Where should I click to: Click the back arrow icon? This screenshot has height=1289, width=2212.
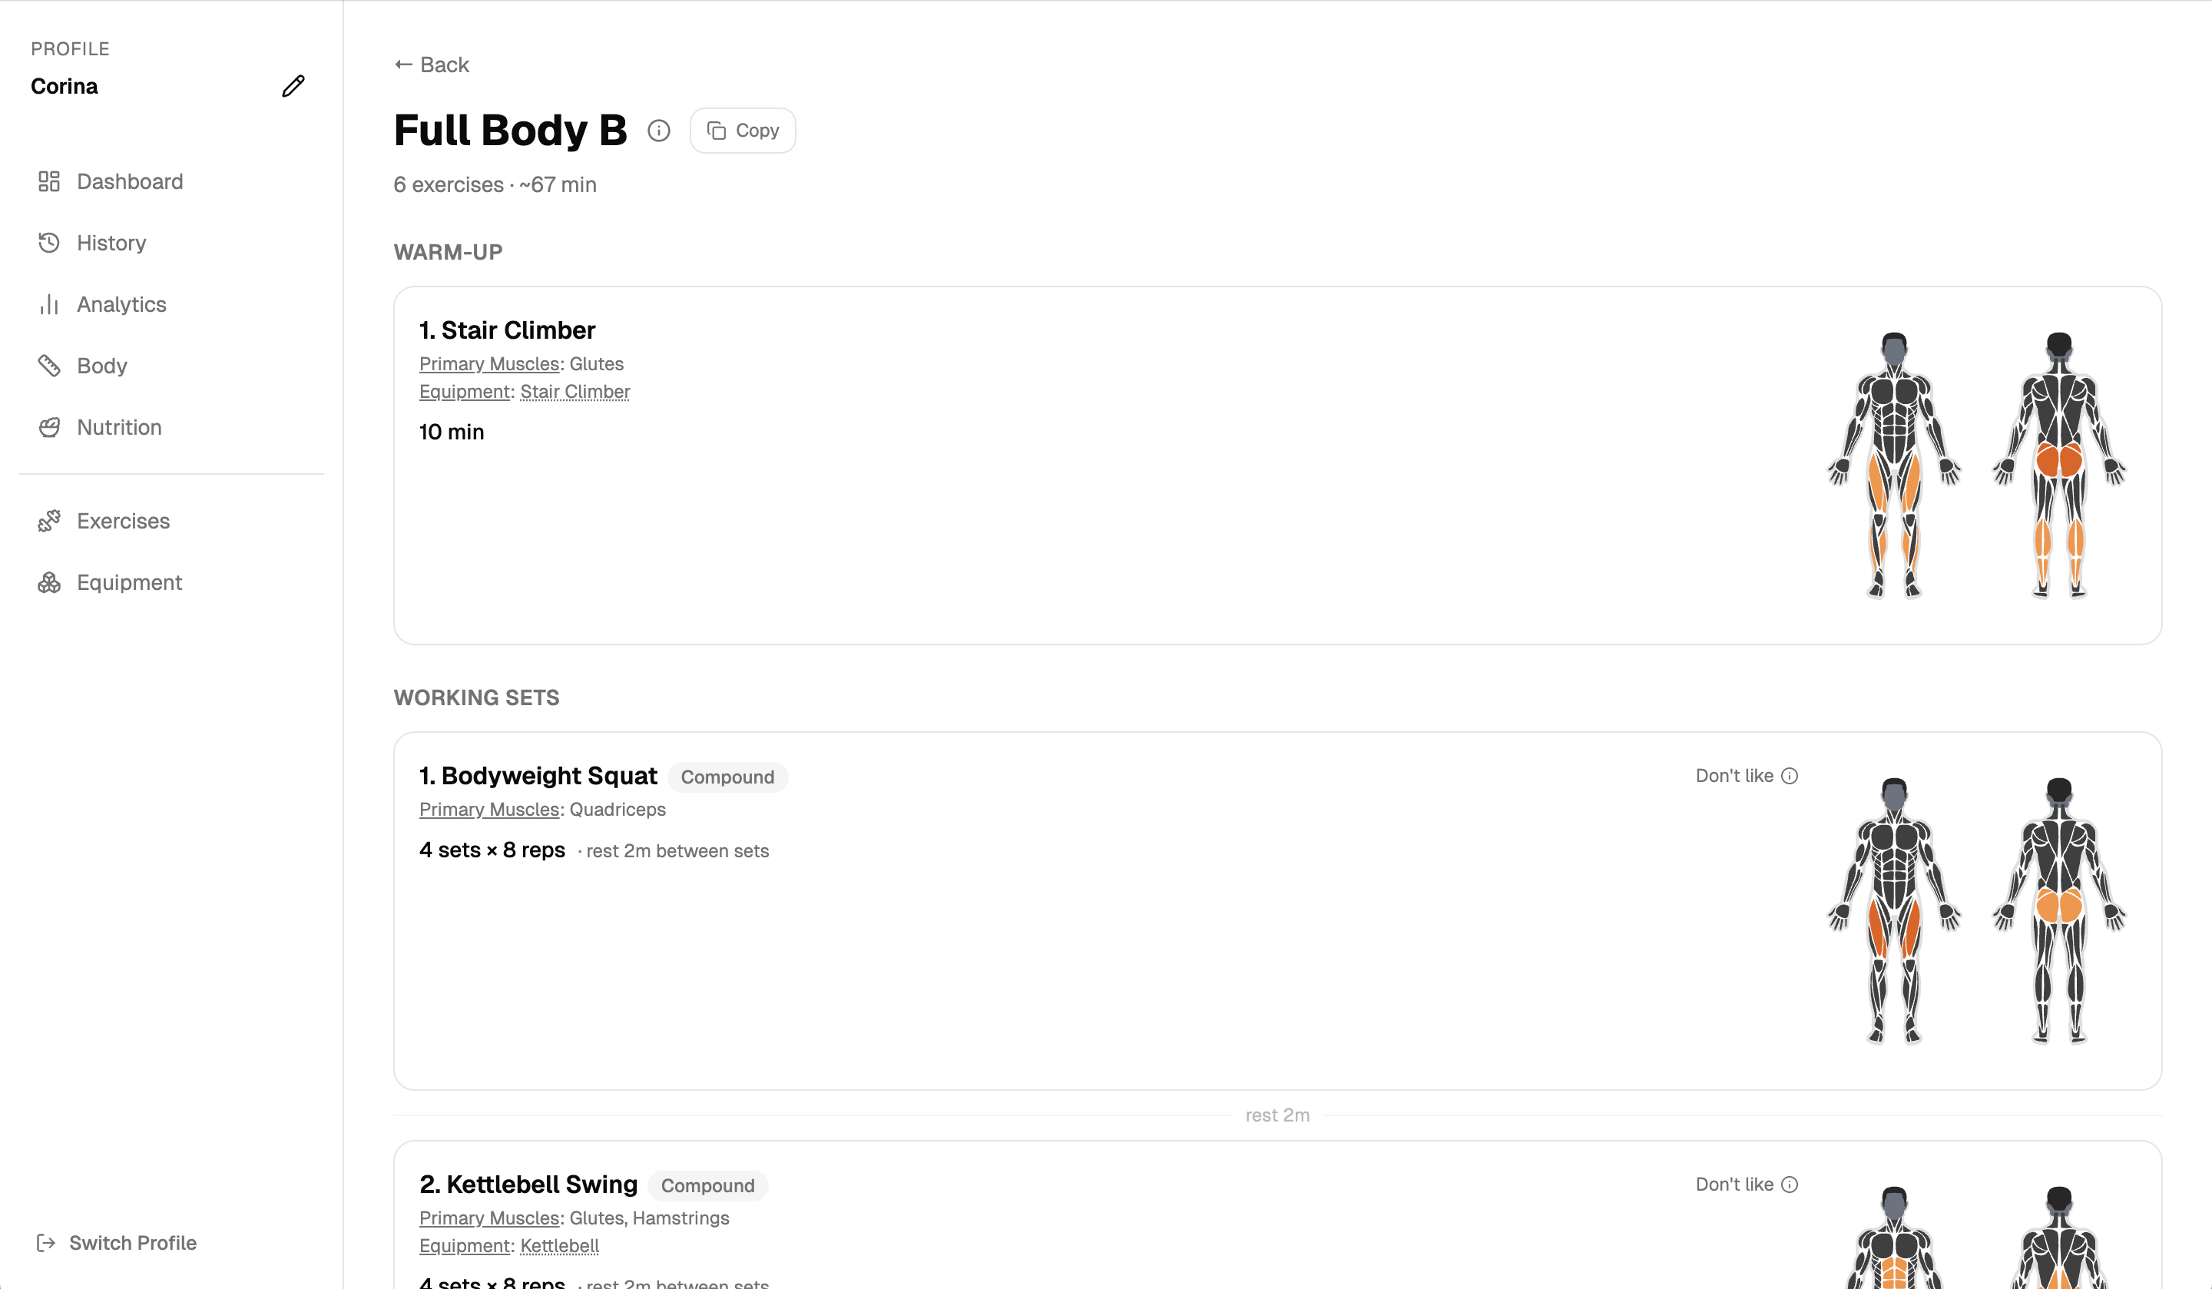click(x=404, y=64)
